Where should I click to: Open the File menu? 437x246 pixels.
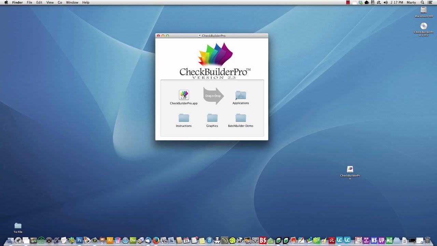[x=29, y=2]
